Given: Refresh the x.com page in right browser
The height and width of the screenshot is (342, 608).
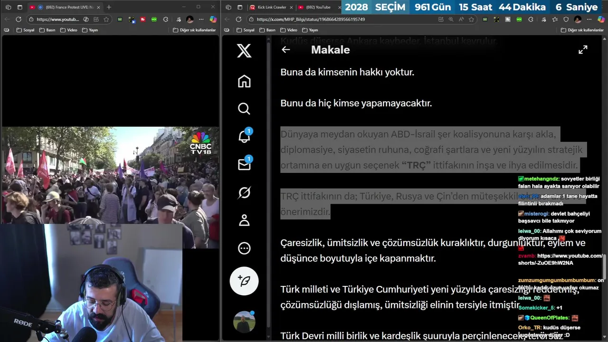Looking at the screenshot, I should coord(238,19).
